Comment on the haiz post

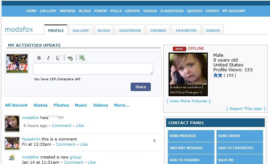coord(62,126)
